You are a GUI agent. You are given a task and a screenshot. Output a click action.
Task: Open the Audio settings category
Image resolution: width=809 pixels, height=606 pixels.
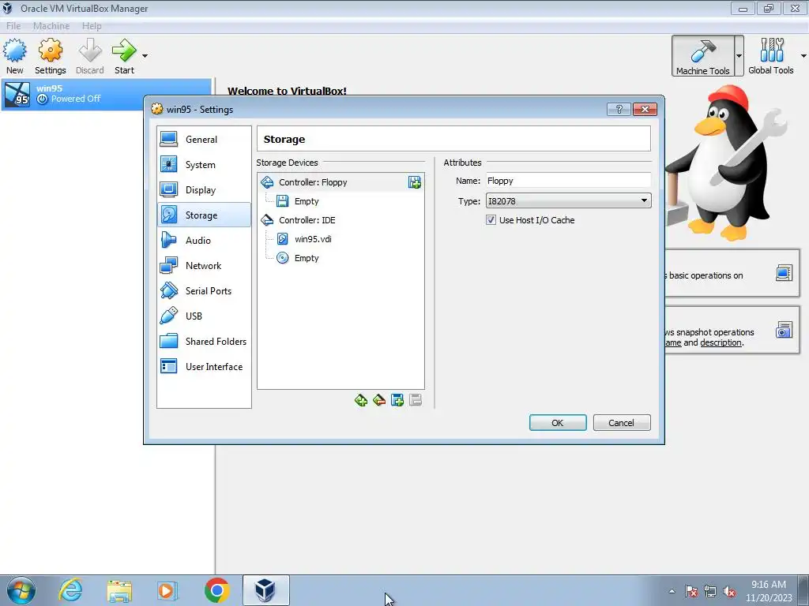click(x=204, y=240)
